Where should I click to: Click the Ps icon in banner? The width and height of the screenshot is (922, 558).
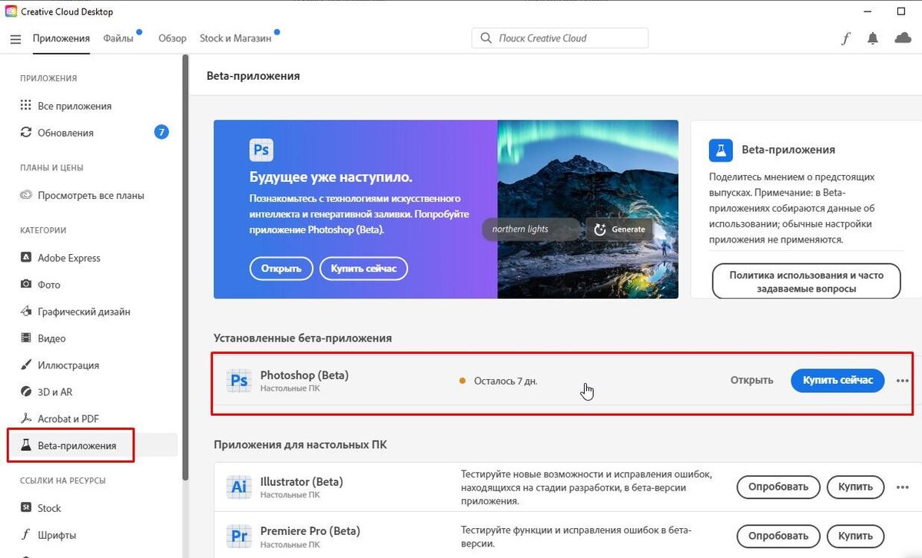(261, 149)
